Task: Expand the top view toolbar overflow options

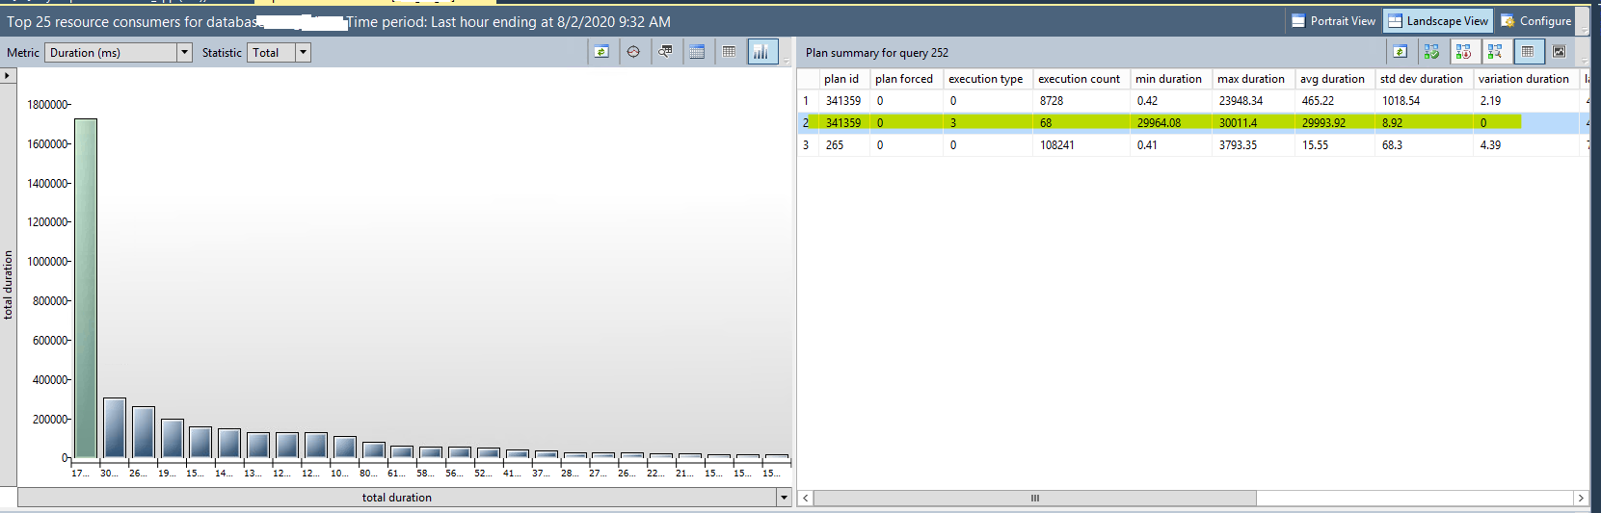Action: 1583,29
